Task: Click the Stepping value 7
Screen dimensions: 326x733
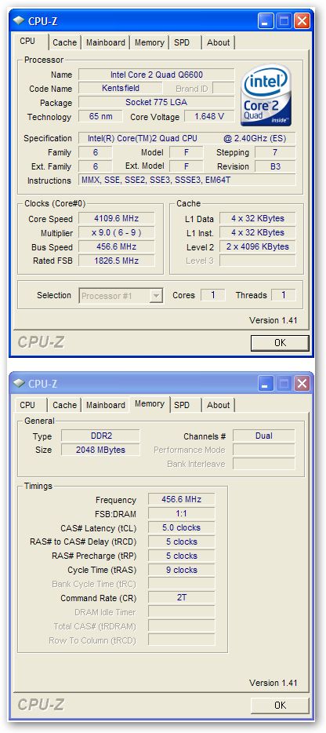Action: tap(274, 152)
